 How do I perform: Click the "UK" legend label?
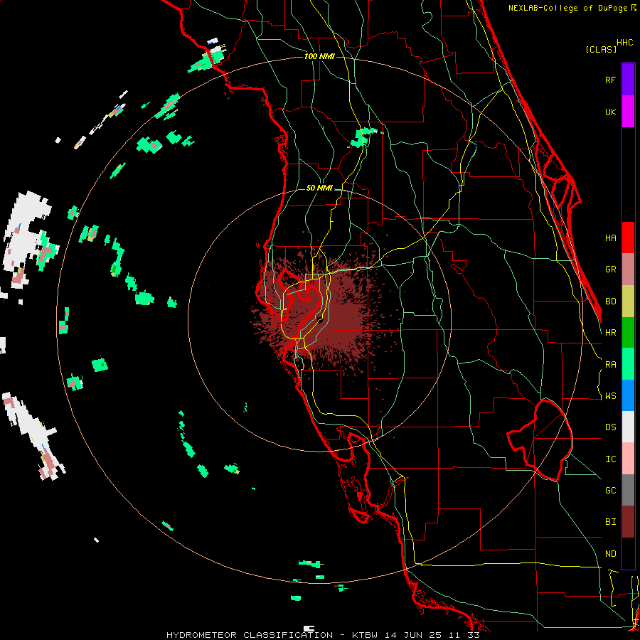610,112
